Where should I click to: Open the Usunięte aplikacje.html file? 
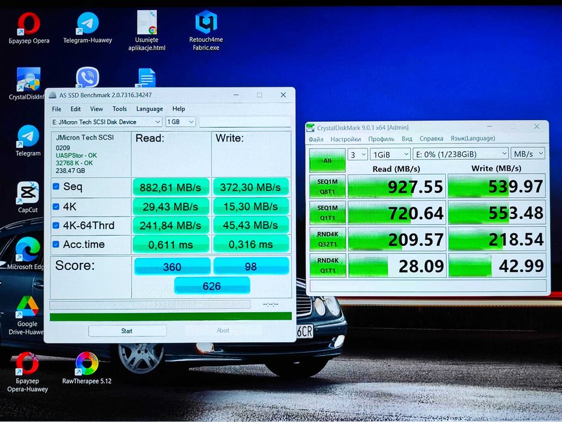click(147, 30)
